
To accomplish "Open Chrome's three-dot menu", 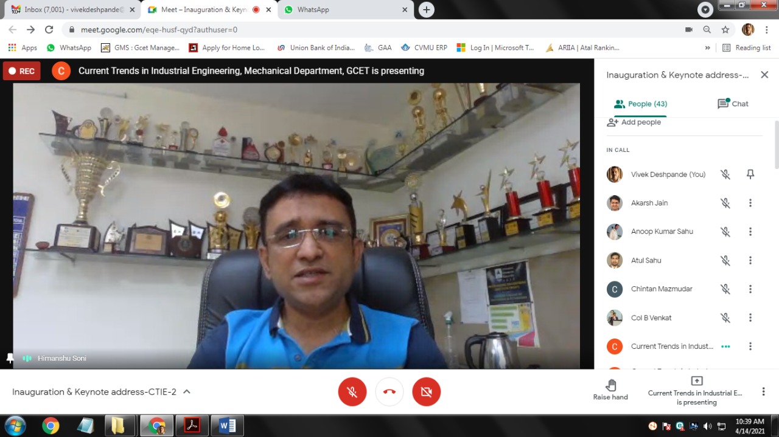I will [x=767, y=29].
